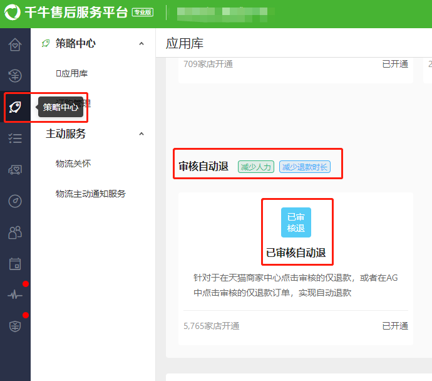432x381 pixels.
Task: Collapse the 主动服务 menu section
Action: (x=141, y=133)
